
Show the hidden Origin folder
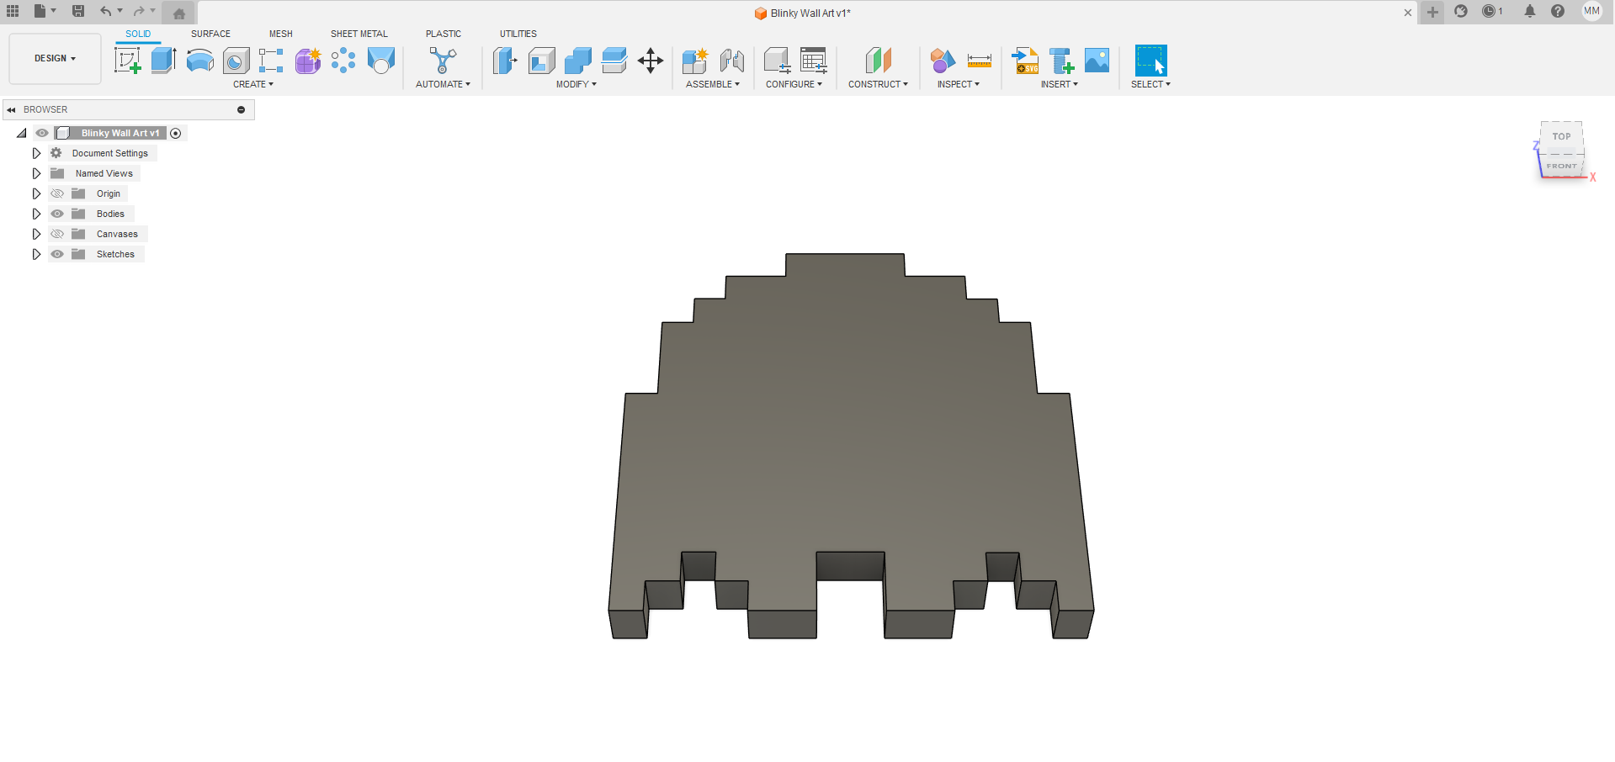tap(57, 193)
